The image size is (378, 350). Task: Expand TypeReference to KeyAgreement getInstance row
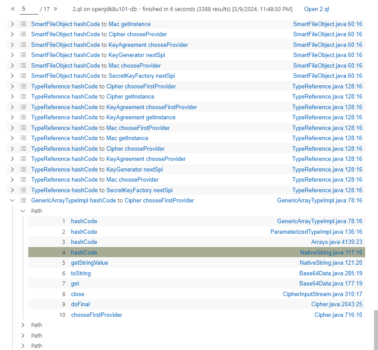(x=12, y=118)
